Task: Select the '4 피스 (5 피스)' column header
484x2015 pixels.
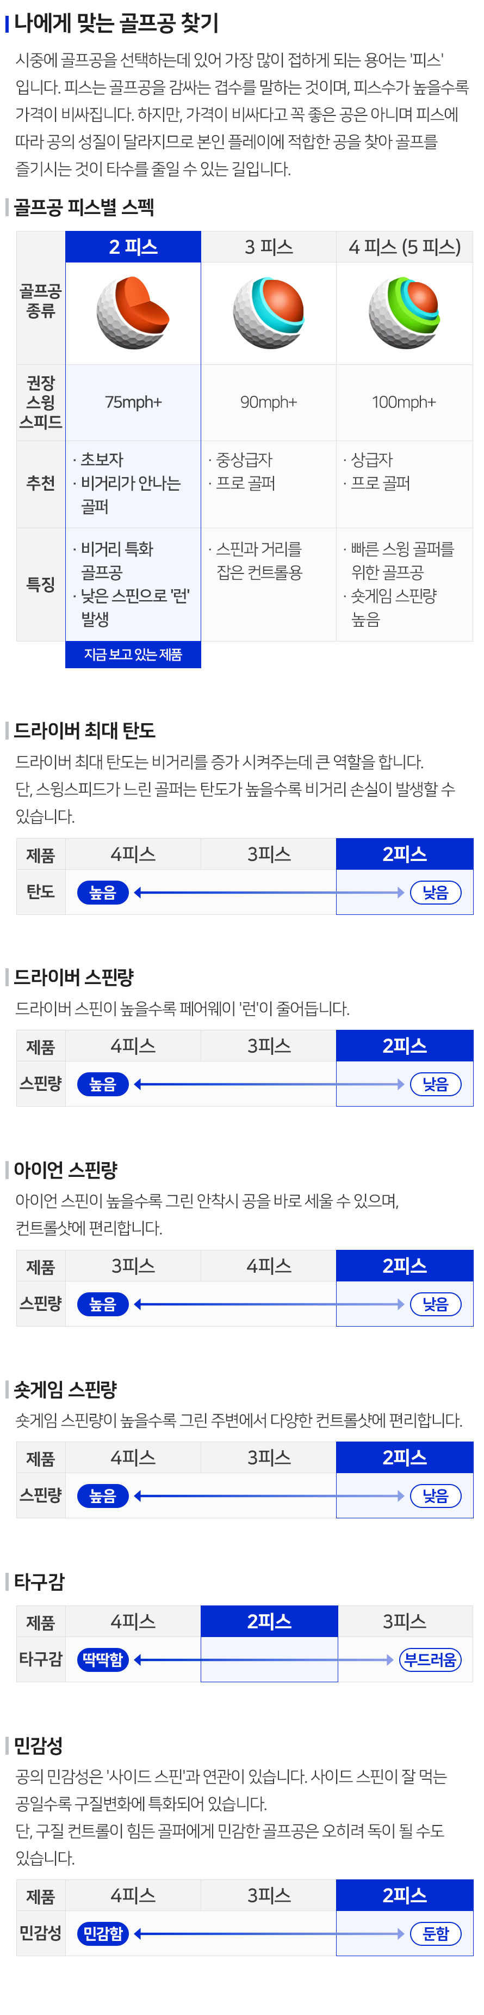Action: pyautogui.click(x=405, y=247)
